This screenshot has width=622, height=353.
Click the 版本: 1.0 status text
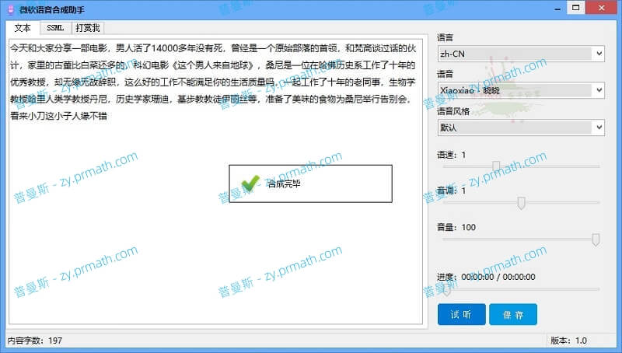(x=568, y=341)
